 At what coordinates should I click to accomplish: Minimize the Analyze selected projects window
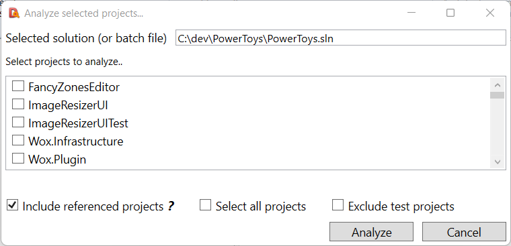tap(411, 13)
